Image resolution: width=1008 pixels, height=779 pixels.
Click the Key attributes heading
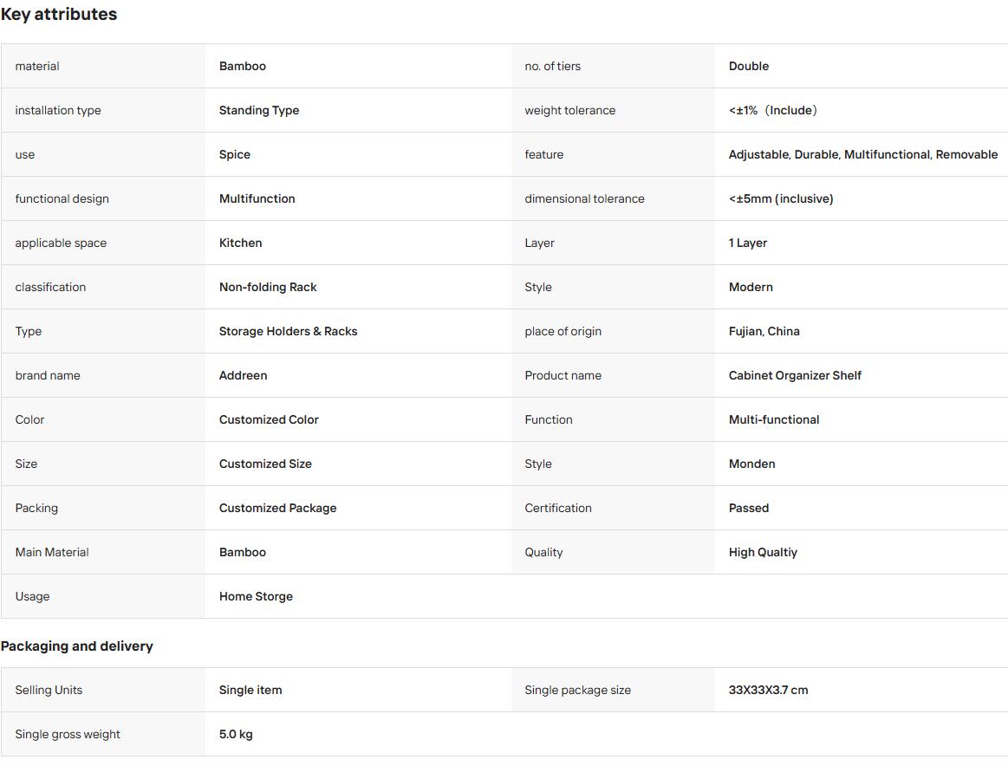(58, 14)
